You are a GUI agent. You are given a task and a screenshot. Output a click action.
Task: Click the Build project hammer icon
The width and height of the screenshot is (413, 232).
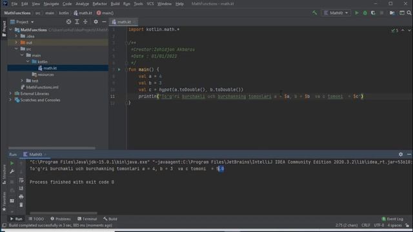pos(314,13)
